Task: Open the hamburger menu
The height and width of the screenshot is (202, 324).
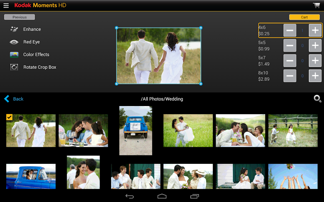Action: [6, 5]
